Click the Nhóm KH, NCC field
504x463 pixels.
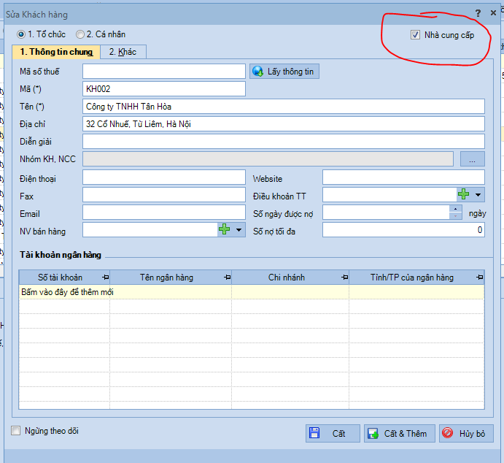pos(268,159)
